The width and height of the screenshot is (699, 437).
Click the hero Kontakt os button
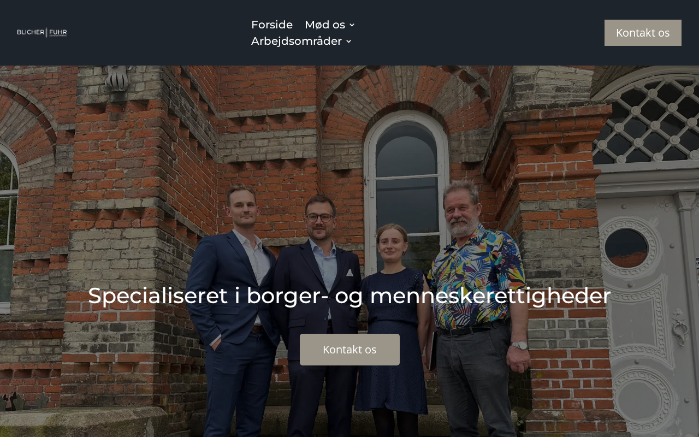[349, 350]
